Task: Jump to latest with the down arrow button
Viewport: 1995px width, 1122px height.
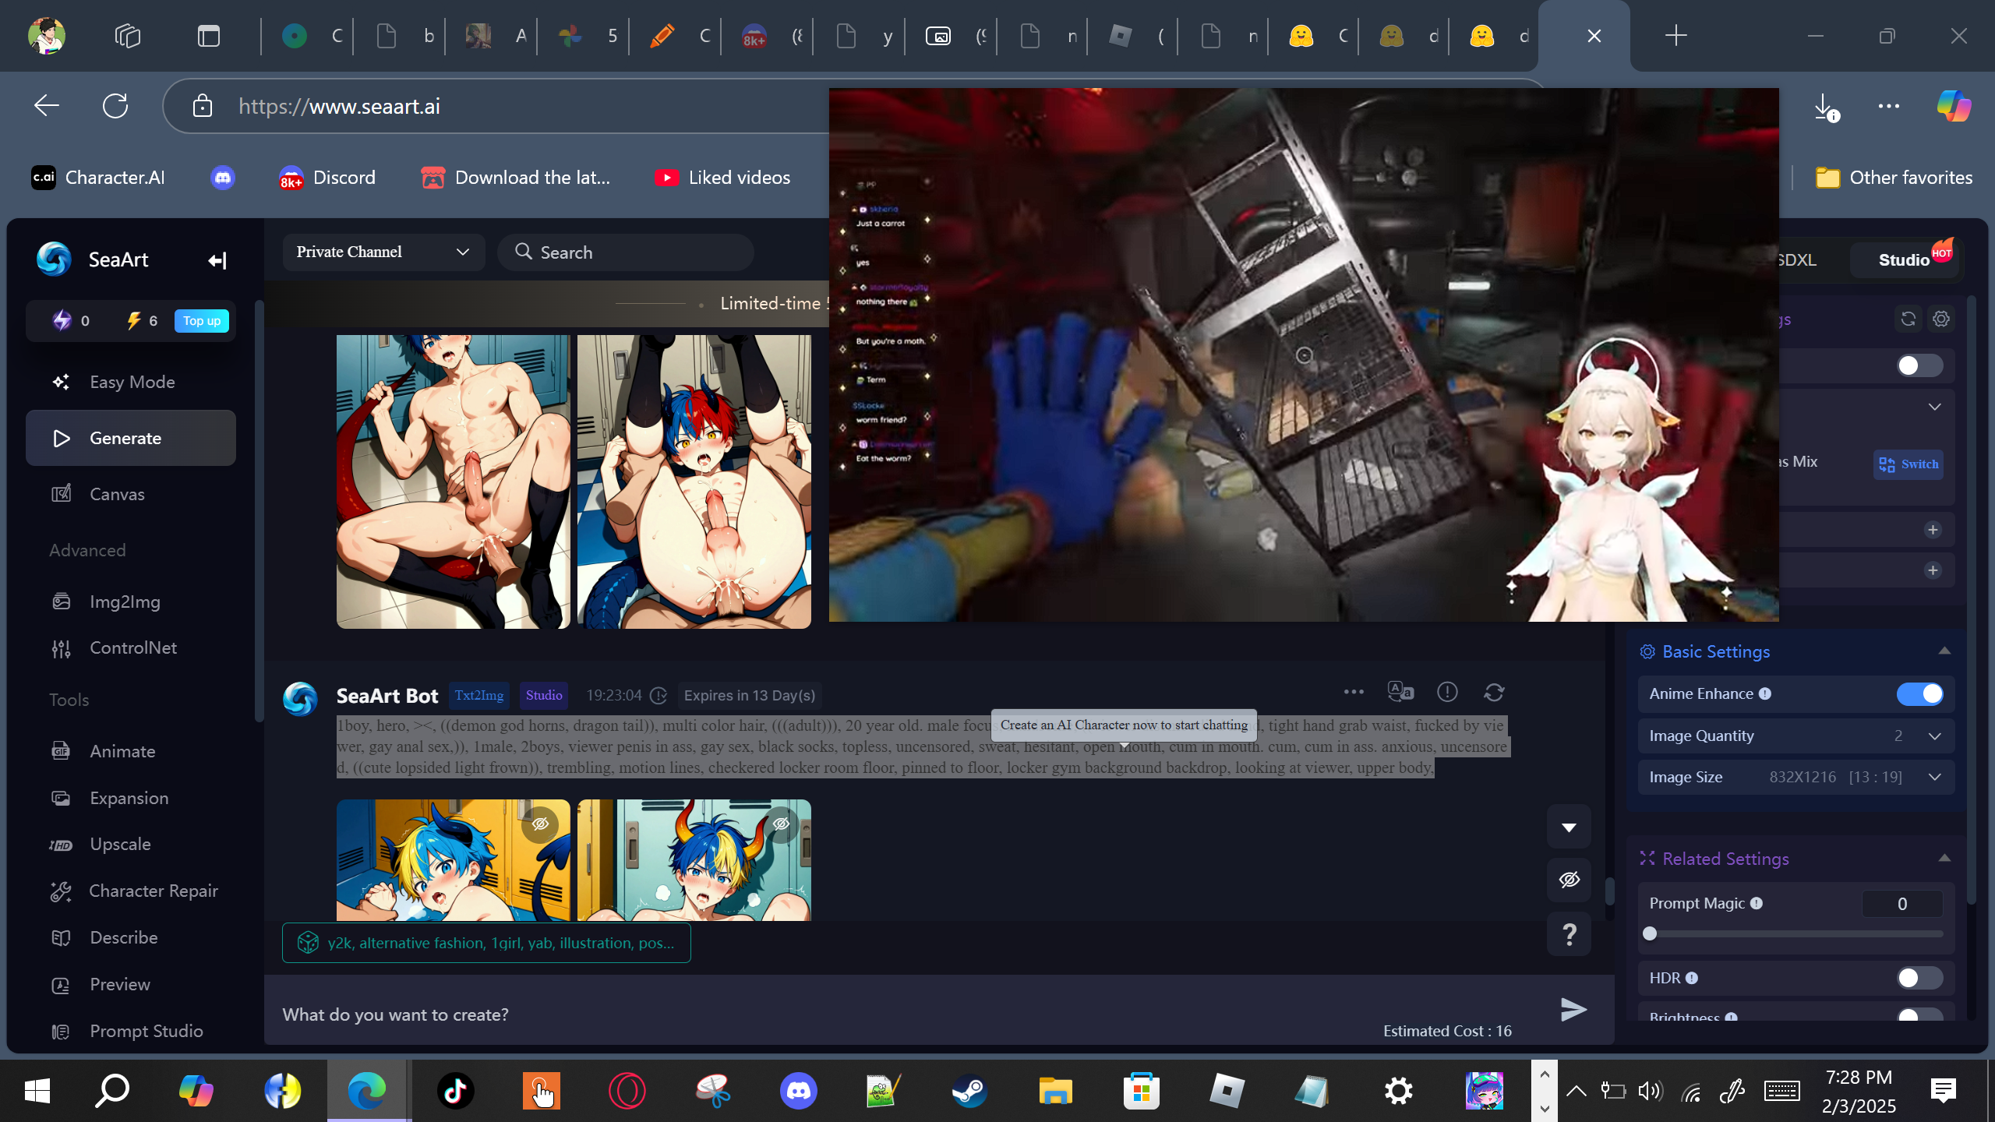Action: tap(1569, 827)
